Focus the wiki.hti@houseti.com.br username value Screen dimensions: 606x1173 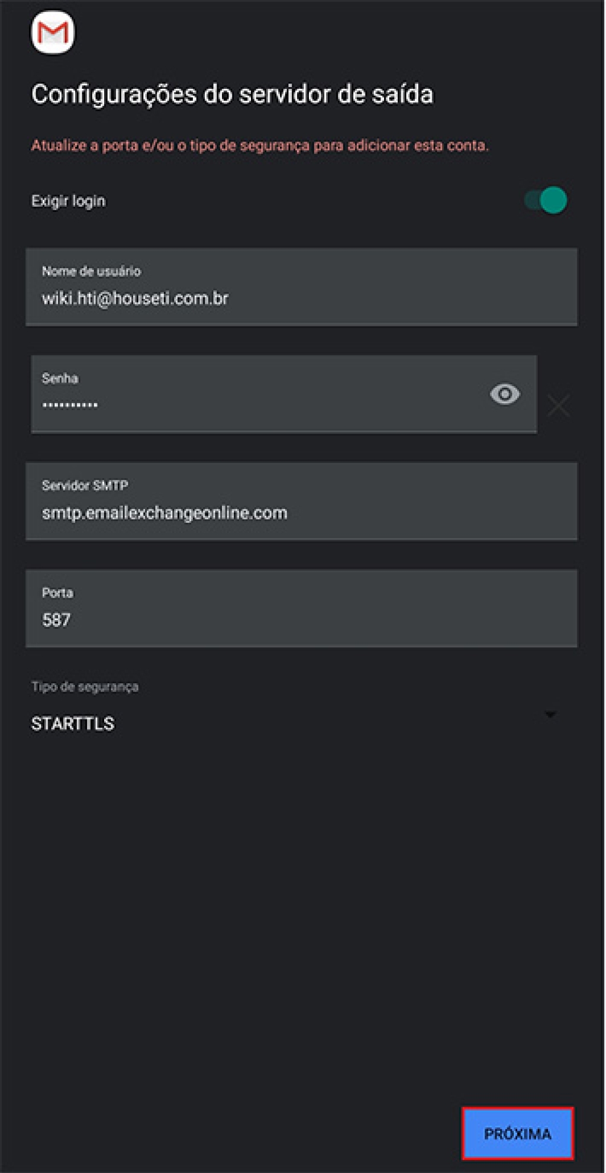[135, 298]
